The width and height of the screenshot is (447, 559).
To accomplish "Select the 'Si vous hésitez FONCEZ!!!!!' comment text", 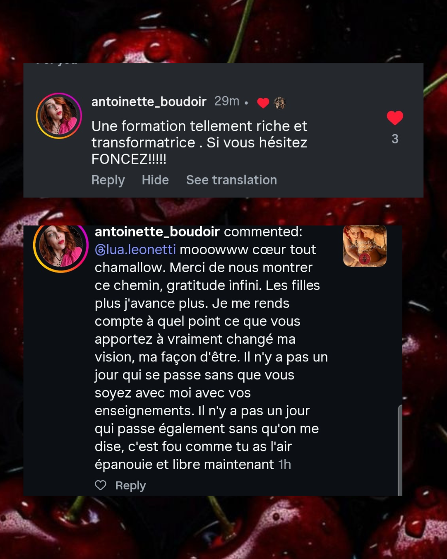I will pyautogui.click(x=199, y=142).
